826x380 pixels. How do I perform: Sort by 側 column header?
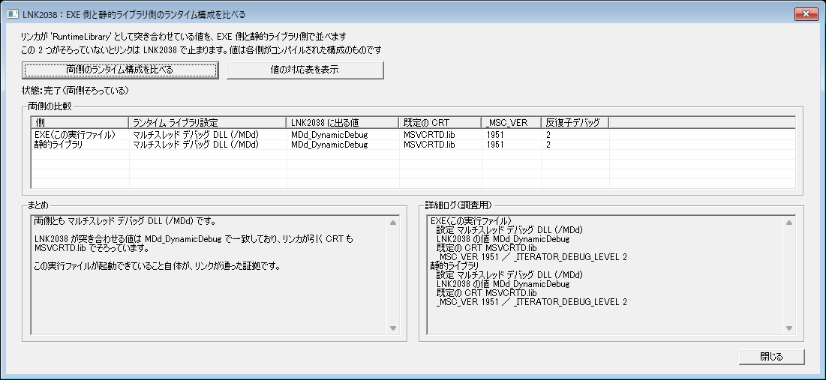(x=80, y=123)
